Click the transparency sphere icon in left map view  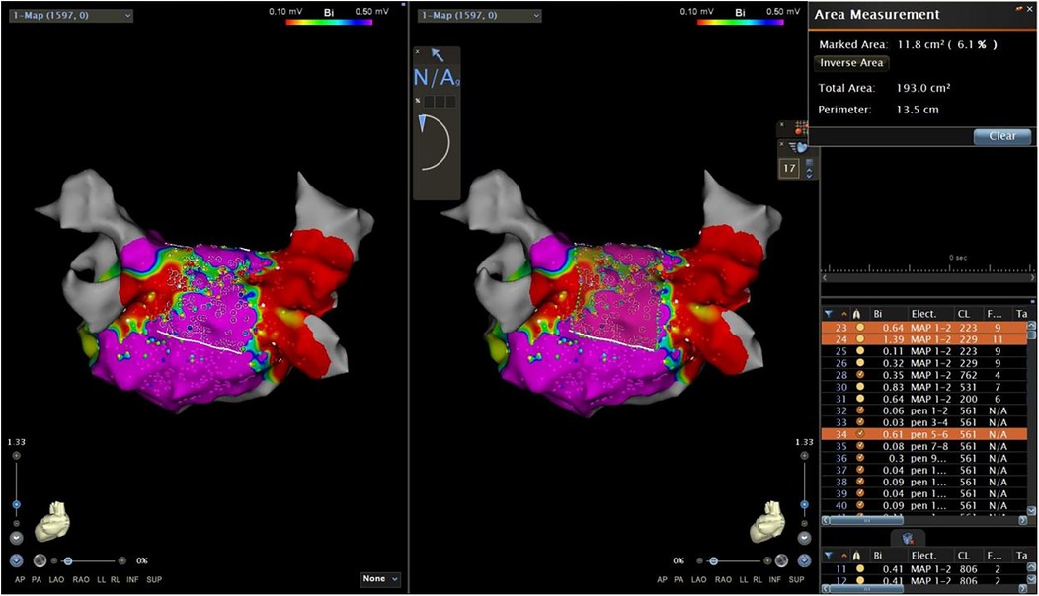click(40, 560)
